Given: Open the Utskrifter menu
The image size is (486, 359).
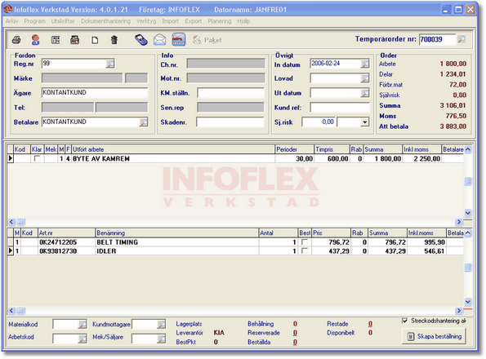Looking at the screenshot, I should (63, 21).
